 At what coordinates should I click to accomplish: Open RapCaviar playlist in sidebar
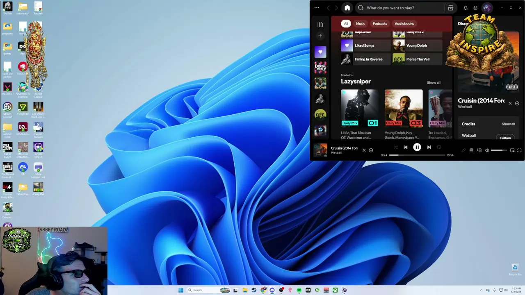tap(320, 83)
